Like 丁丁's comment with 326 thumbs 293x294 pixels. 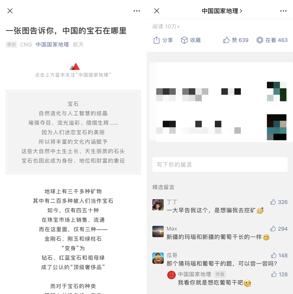click(x=279, y=202)
